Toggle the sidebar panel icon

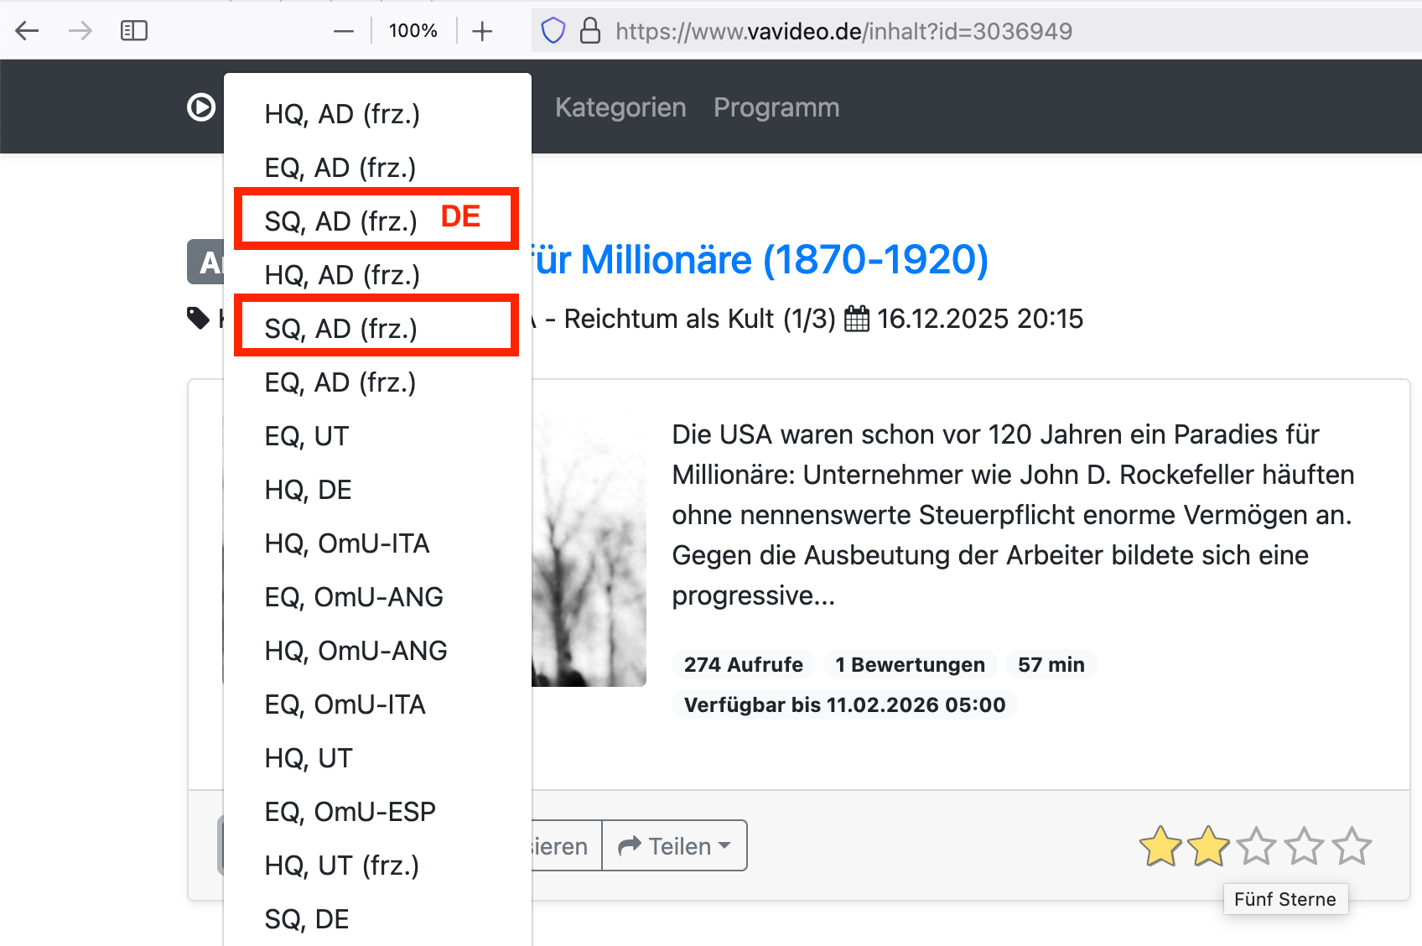[x=134, y=31]
